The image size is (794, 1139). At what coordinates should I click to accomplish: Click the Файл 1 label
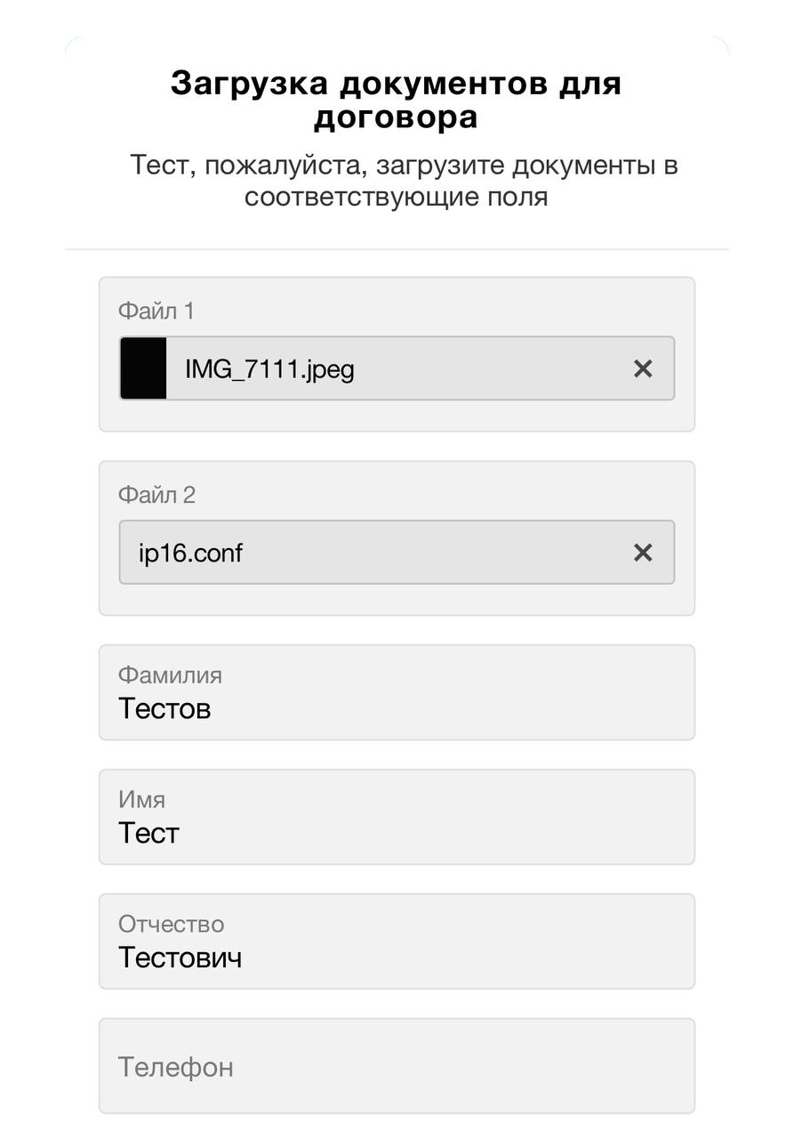pyautogui.click(x=156, y=311)
